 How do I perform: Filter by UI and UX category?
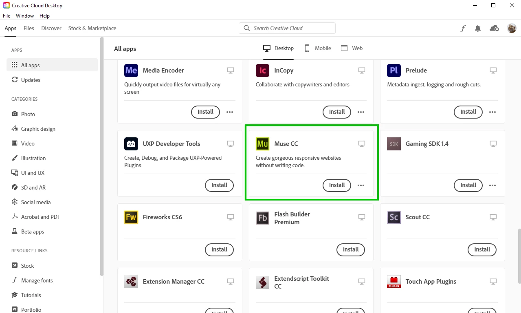pos(52,173)
